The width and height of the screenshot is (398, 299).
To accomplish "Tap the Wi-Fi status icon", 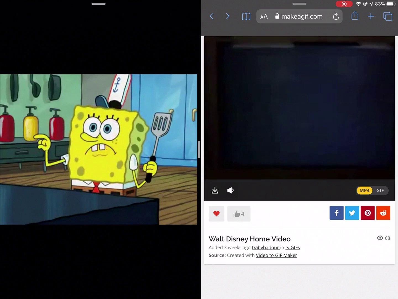I will point(358,4).
